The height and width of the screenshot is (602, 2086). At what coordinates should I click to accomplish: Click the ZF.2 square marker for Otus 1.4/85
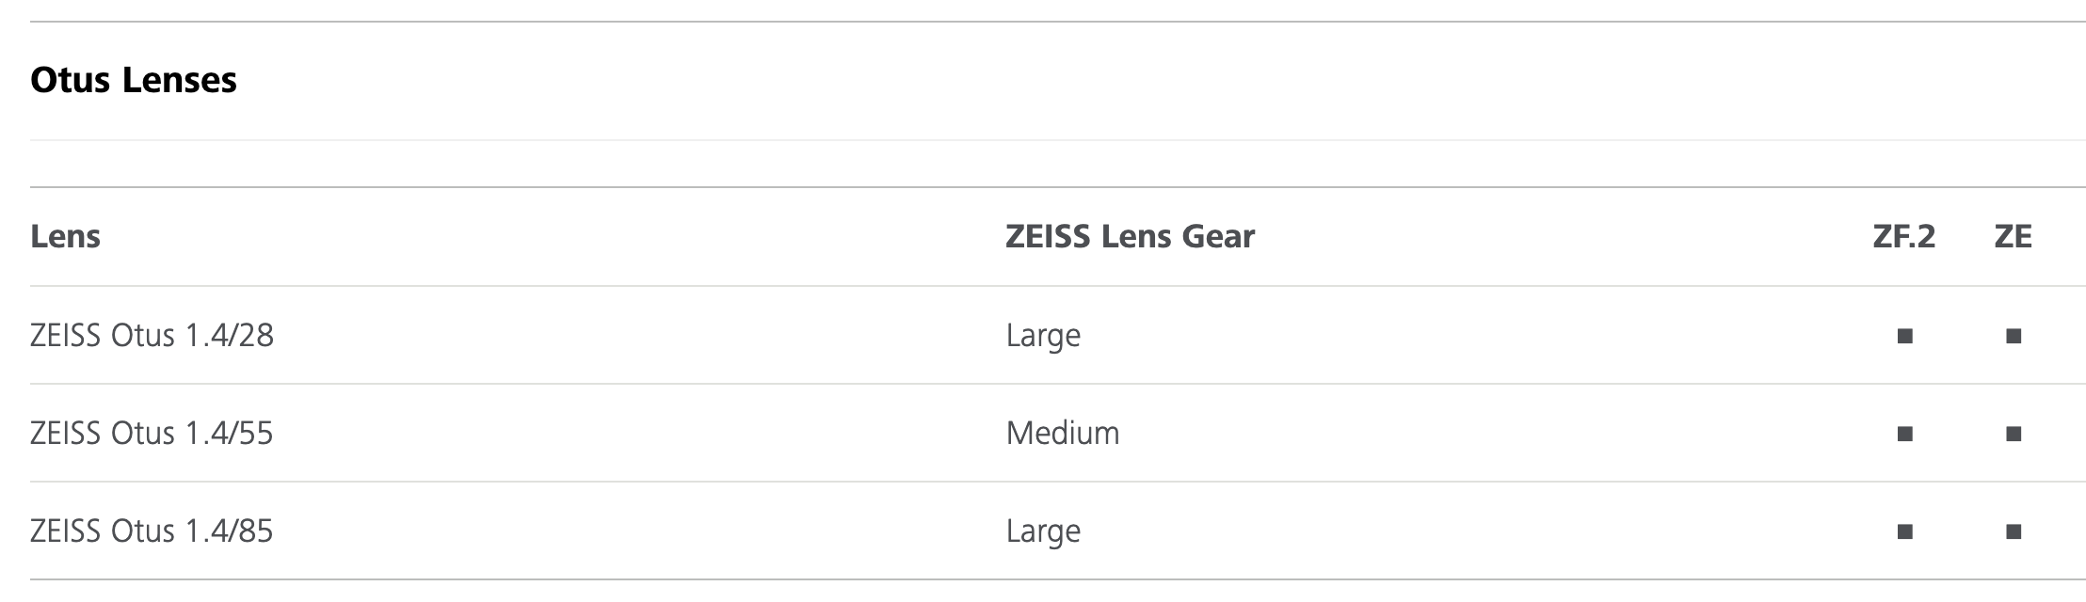(1904, 531)
